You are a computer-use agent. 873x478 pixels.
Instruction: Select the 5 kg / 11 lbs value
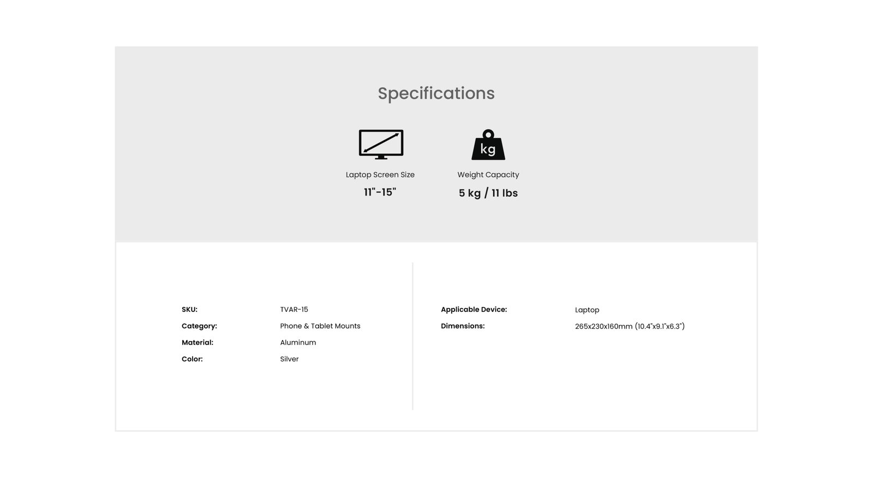pyautogui.click(x=488, y=193)
